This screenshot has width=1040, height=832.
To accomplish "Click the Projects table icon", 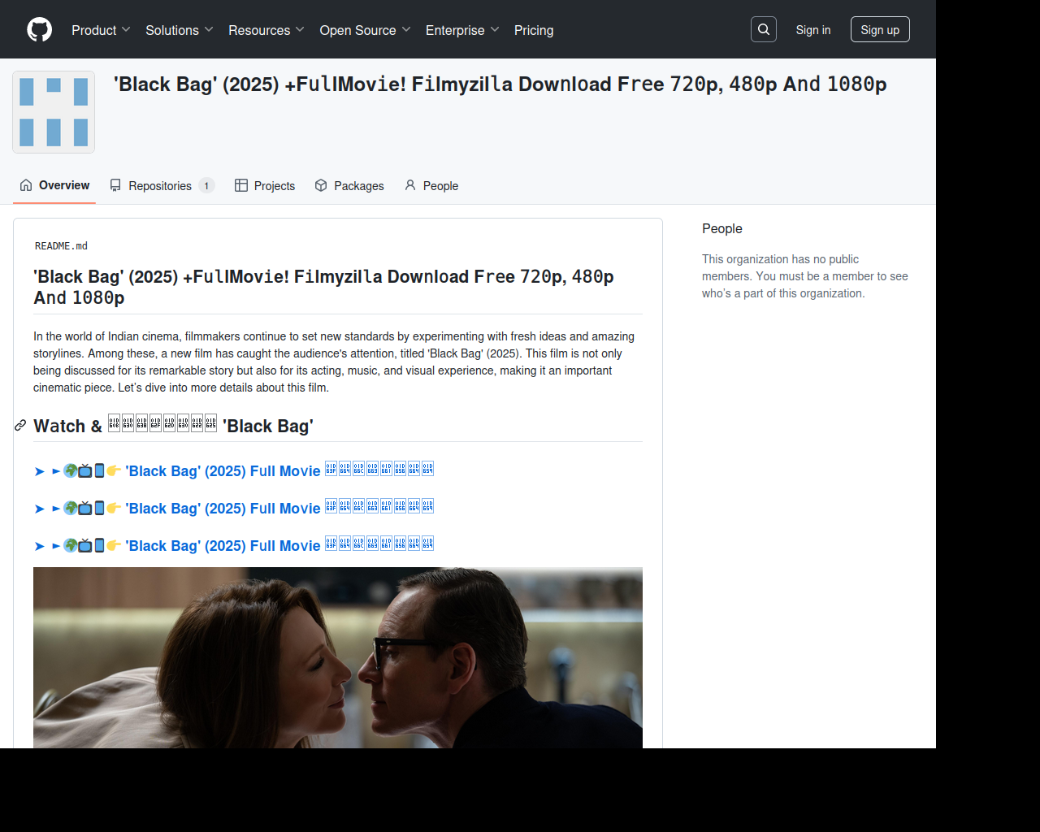I will 241,185.
